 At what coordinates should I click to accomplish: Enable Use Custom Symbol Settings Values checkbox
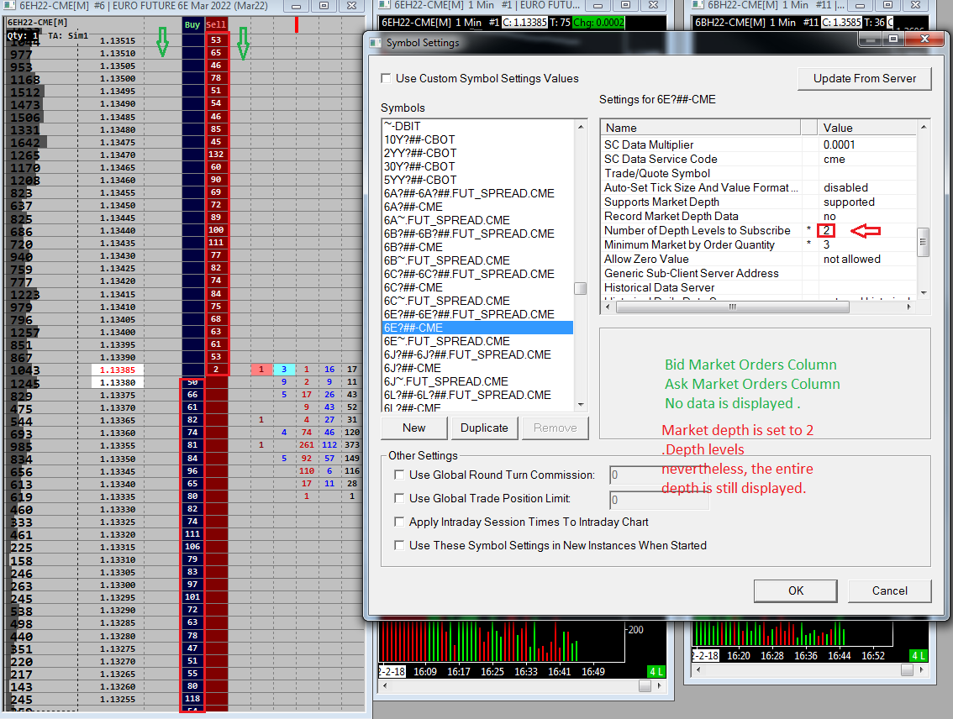[x=387, y=78]
